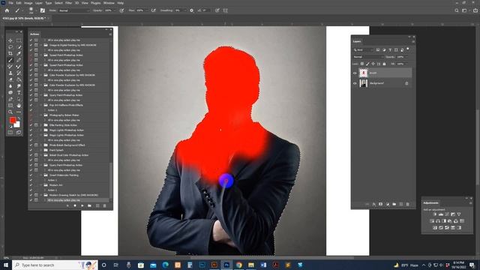Open the Filter menu
Image resolution: width=480 pixels, height=270 pixels.
tap(69, 3)
